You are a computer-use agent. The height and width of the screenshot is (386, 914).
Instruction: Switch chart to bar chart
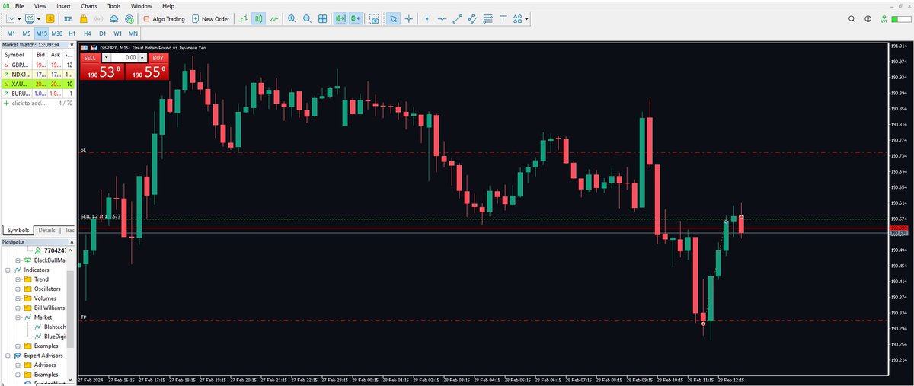click(x=243, y=18)
